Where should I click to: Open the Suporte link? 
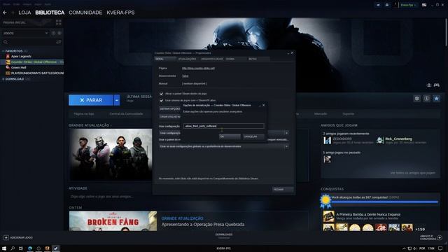[349, 113]
